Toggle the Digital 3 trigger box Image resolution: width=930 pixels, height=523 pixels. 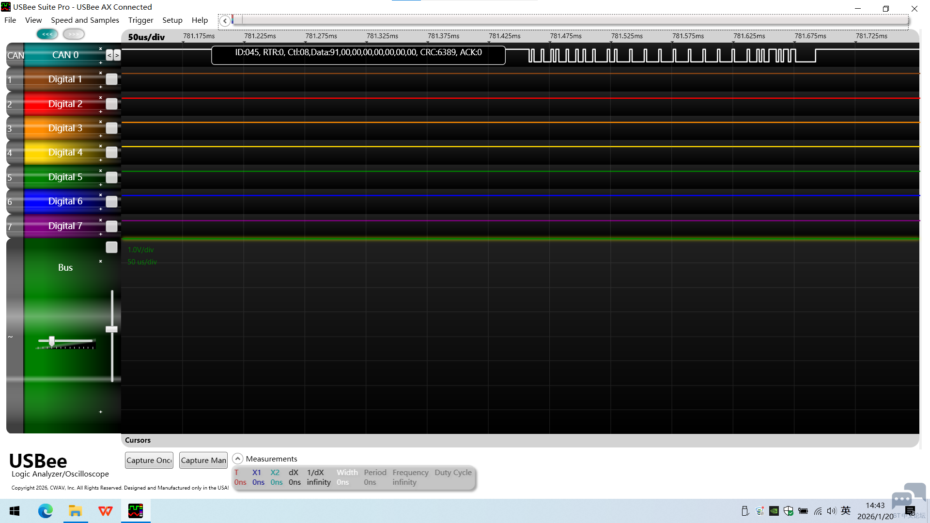pyautogui.click(x=111, y=128)
